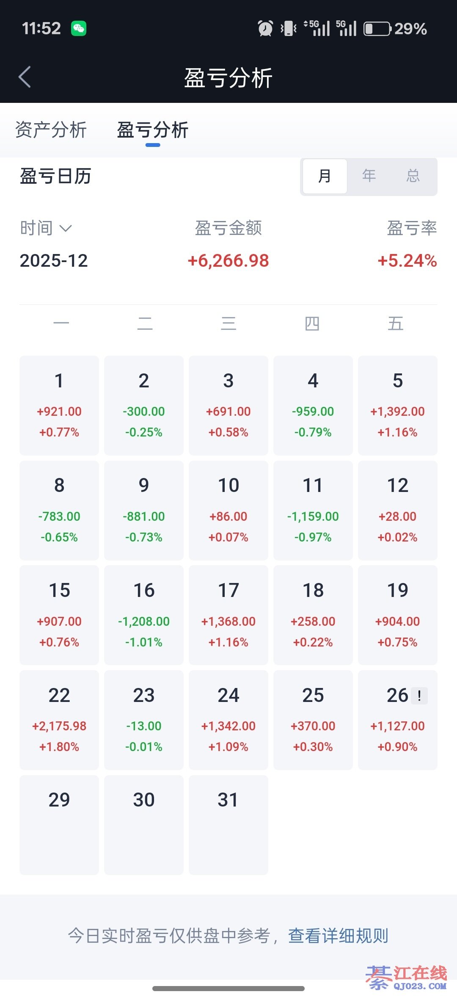
Task: Select the 盈亏分析 tab
Action: [x=153, y=130]
